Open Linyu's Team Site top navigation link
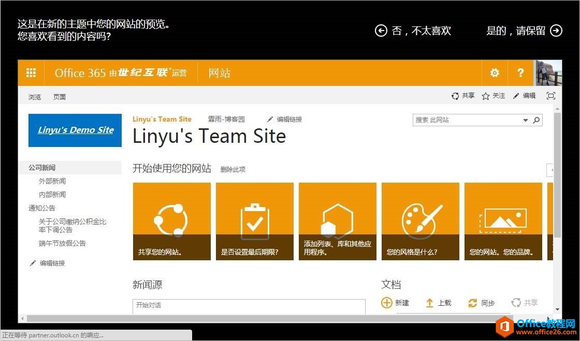The width and height of the screenshot is (580, 341). [x=162, y=119]
